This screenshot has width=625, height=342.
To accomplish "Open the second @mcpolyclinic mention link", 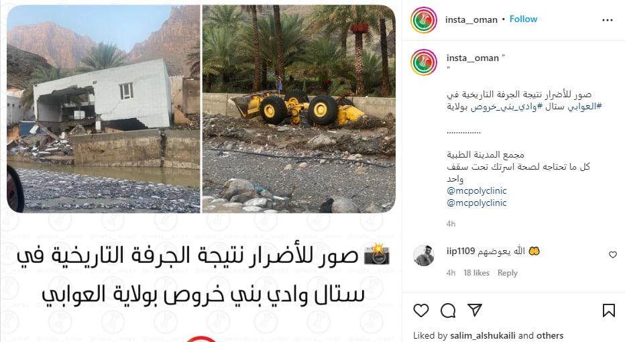I will (x=477, y=203).
